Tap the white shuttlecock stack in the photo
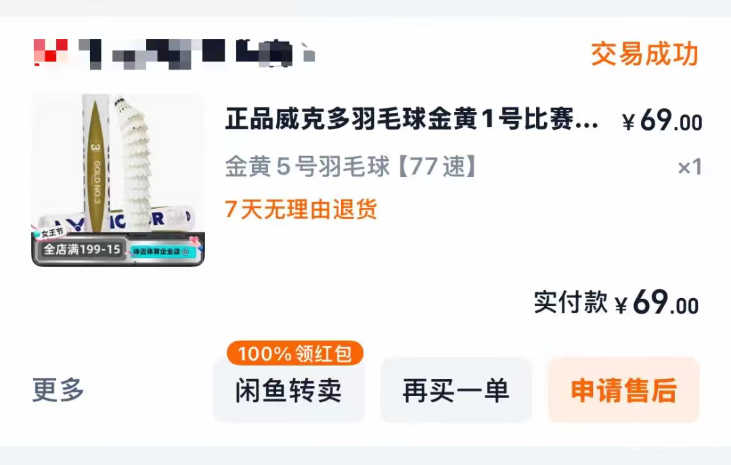Image resolution: width=731 pixels, height=465 pixels. pyautogui.click(x=133, y=161)
